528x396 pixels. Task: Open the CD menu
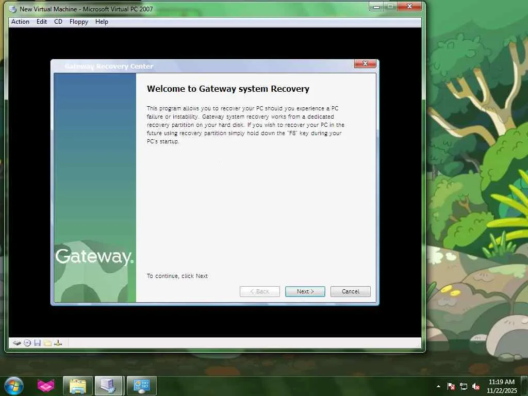coord(58,22)
